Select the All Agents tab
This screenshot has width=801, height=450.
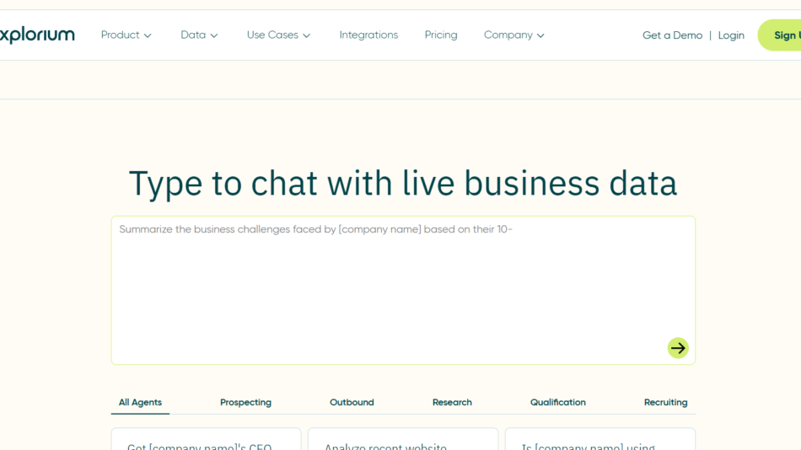tap(140, 403)
